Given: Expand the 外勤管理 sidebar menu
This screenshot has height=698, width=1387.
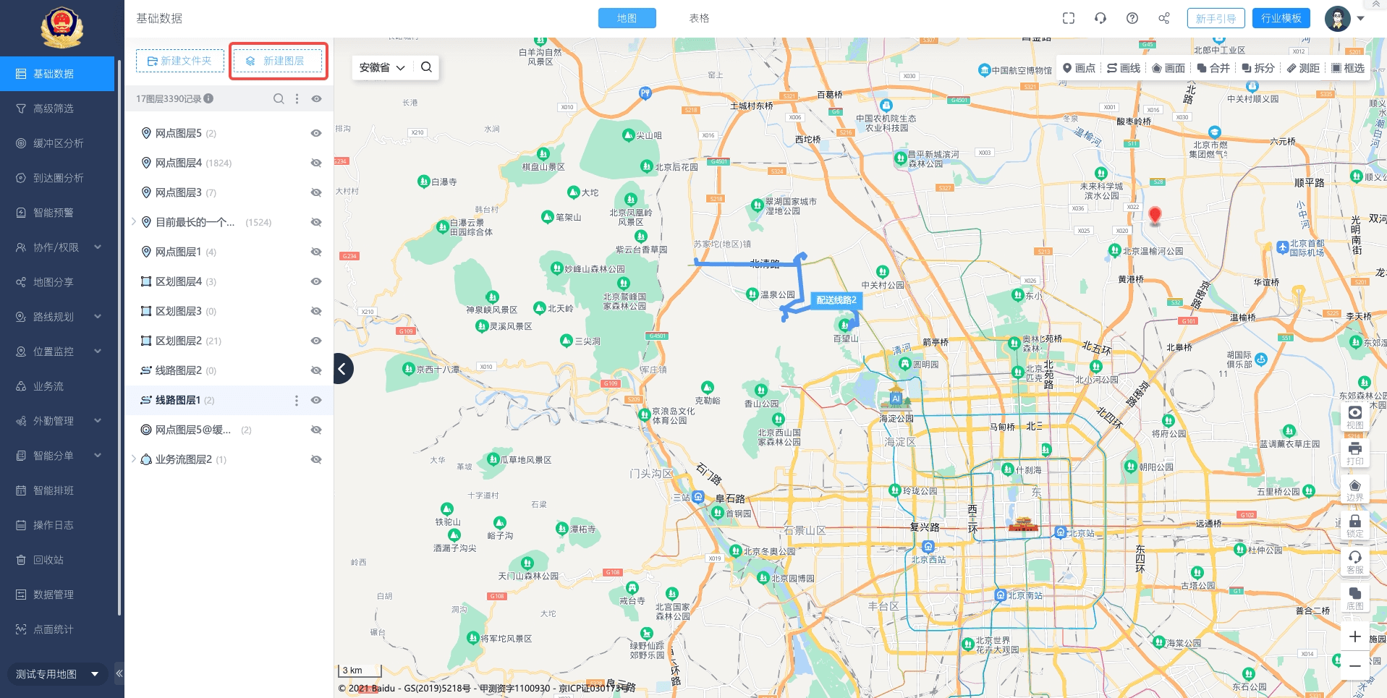Looking at the screenshot, I should pyautogui.click(x=57, y=421).
